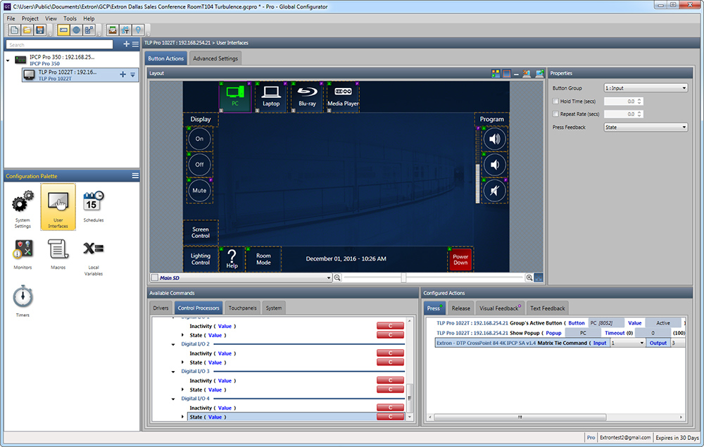
Task: Select the Laptop button on the touchpanel layout
Action: pos(271,97)
